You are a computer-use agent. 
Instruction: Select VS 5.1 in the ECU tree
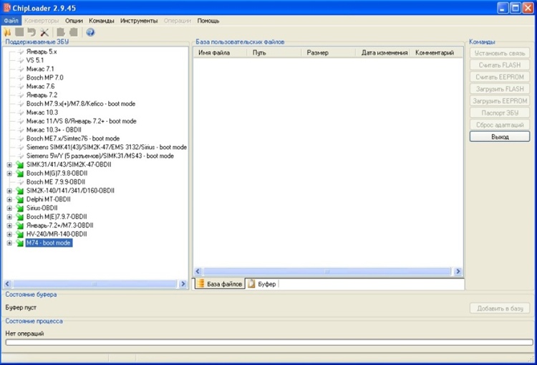coord(35,60)
